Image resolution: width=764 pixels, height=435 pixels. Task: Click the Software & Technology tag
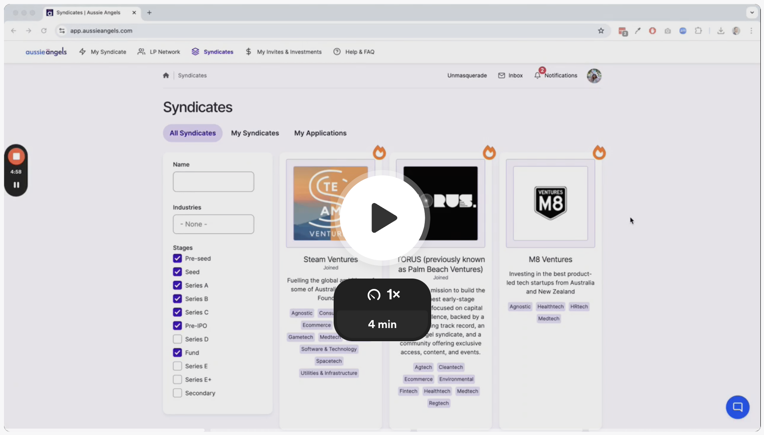click(x=329, y=349)
